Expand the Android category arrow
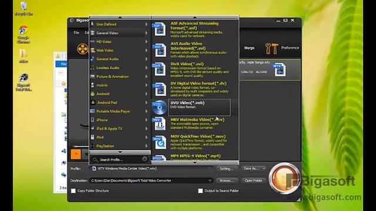Image resolution: width=376 pixels, height=211 pixels. click(146, 94)
